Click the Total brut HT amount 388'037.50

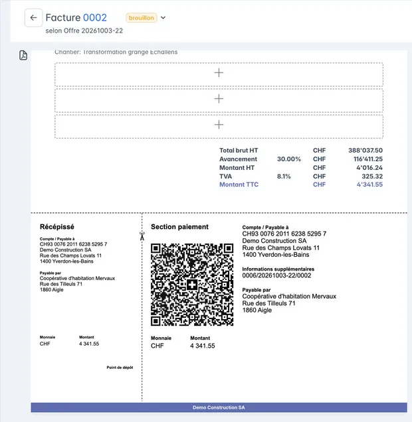click(365, 151)
